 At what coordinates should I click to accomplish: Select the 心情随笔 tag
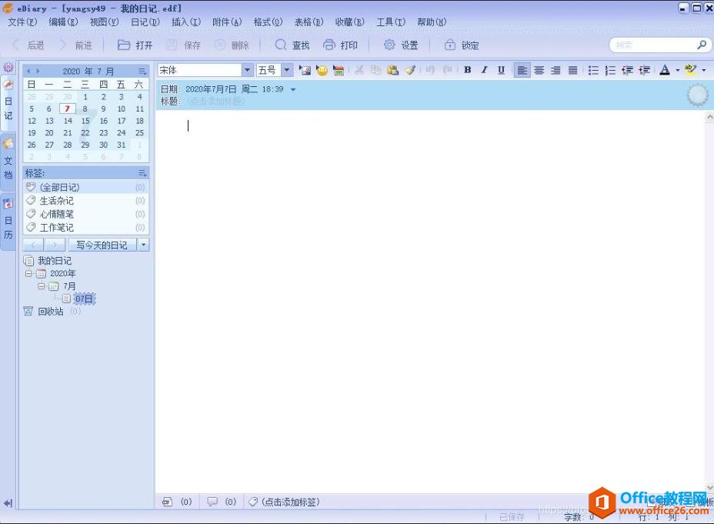pyautogui.click(x=85, y=214)
